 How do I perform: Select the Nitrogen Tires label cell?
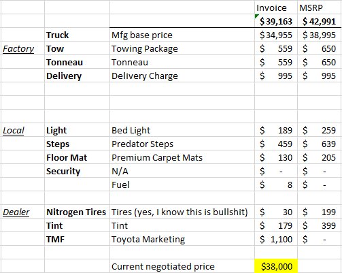[77, 212]
